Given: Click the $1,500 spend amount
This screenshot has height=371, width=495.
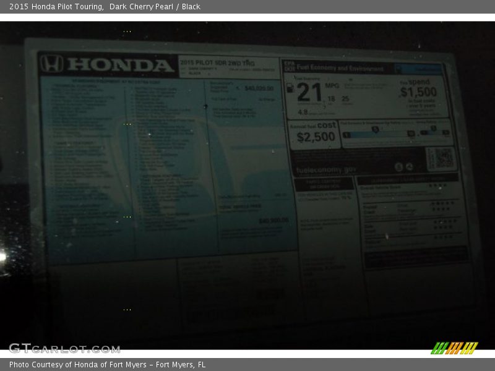Looking at the screenshot, I should tap(419, 92).
